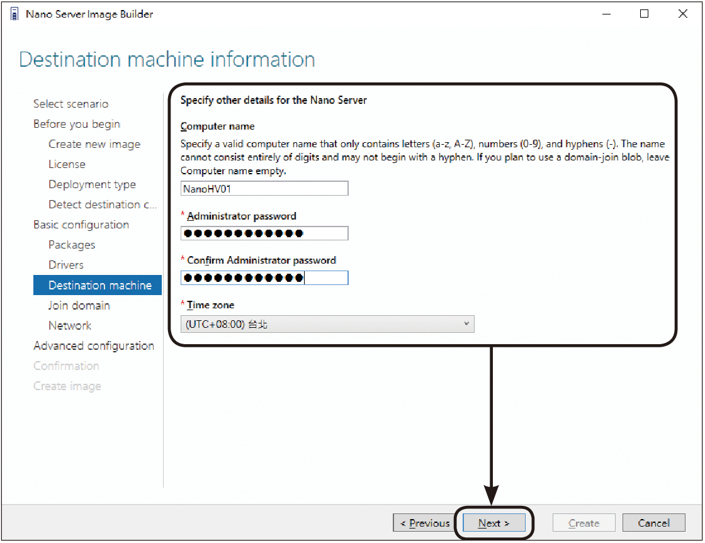The image size is (705, 543).
Task: Click the greyed-out Create image step
Action: pyautogui.click(x=67, y=386)
